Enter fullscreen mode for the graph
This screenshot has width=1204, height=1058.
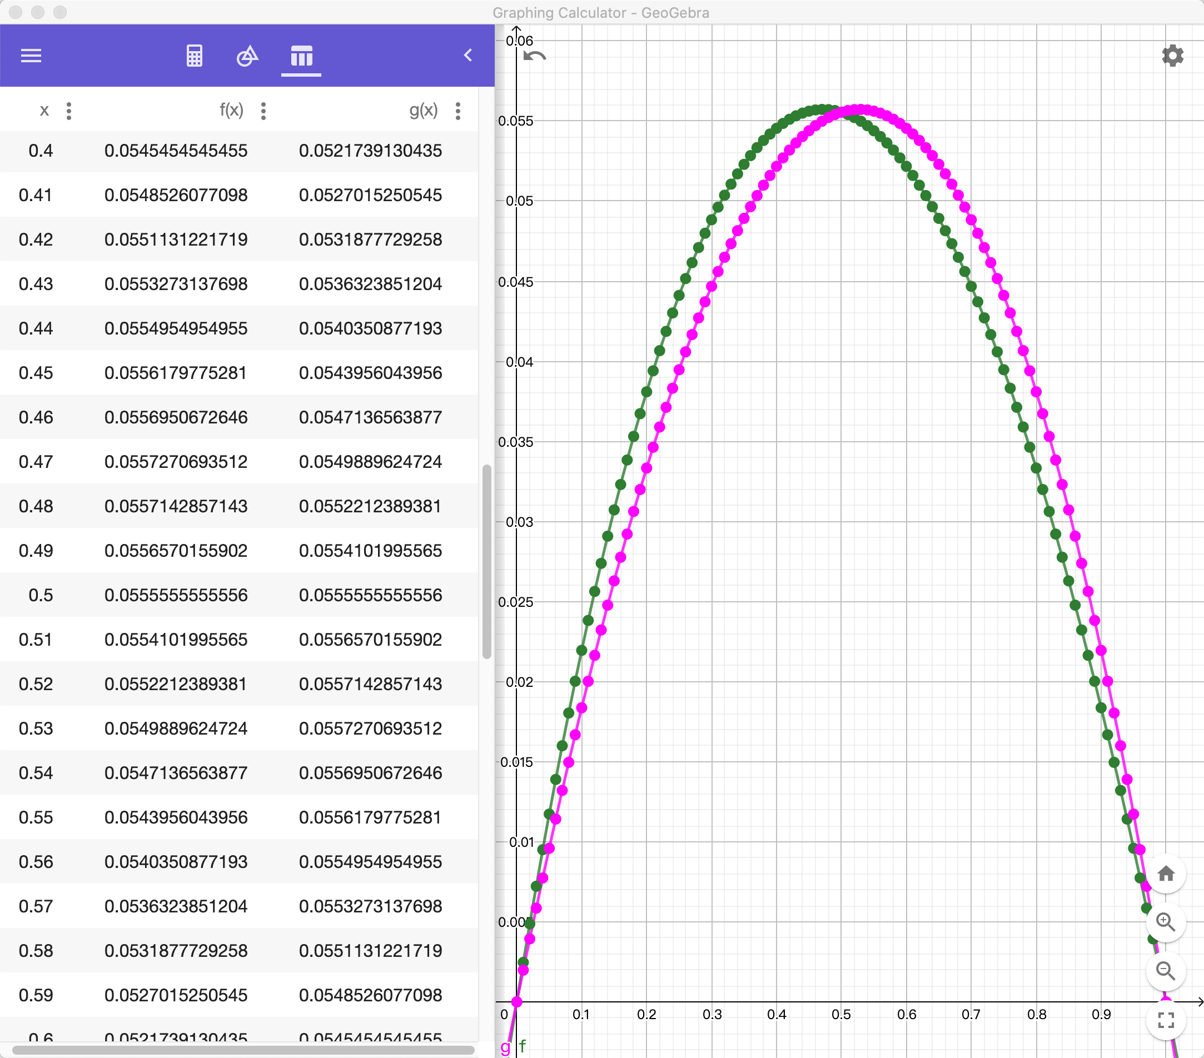(x=1166, y=1020)
